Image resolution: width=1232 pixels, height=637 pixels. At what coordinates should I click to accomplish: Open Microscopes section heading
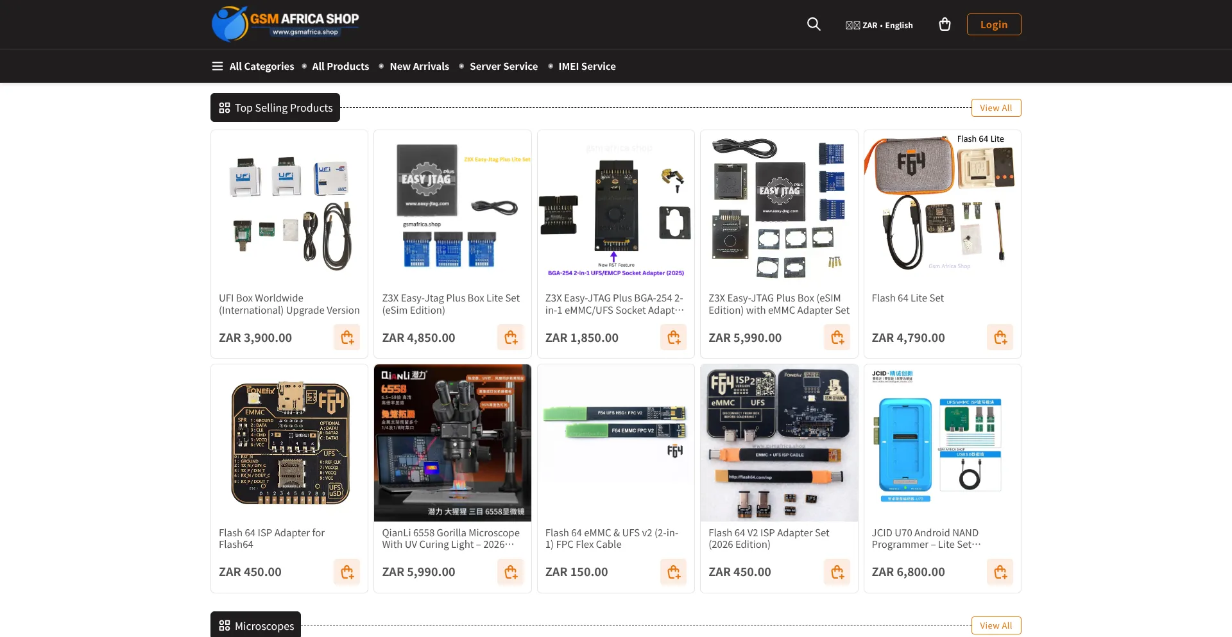(255, 625)
